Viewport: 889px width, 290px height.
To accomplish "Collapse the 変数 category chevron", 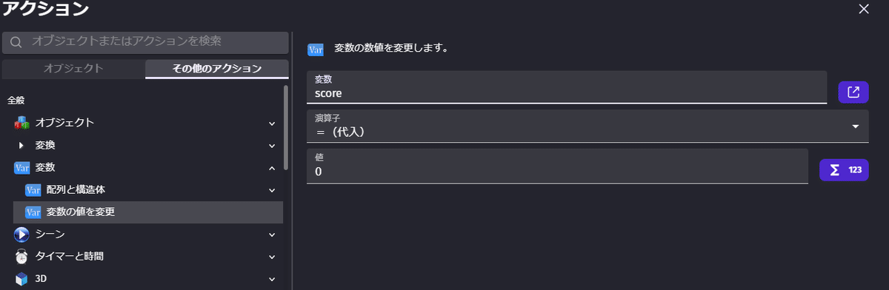I will click(x=272, y=168).
